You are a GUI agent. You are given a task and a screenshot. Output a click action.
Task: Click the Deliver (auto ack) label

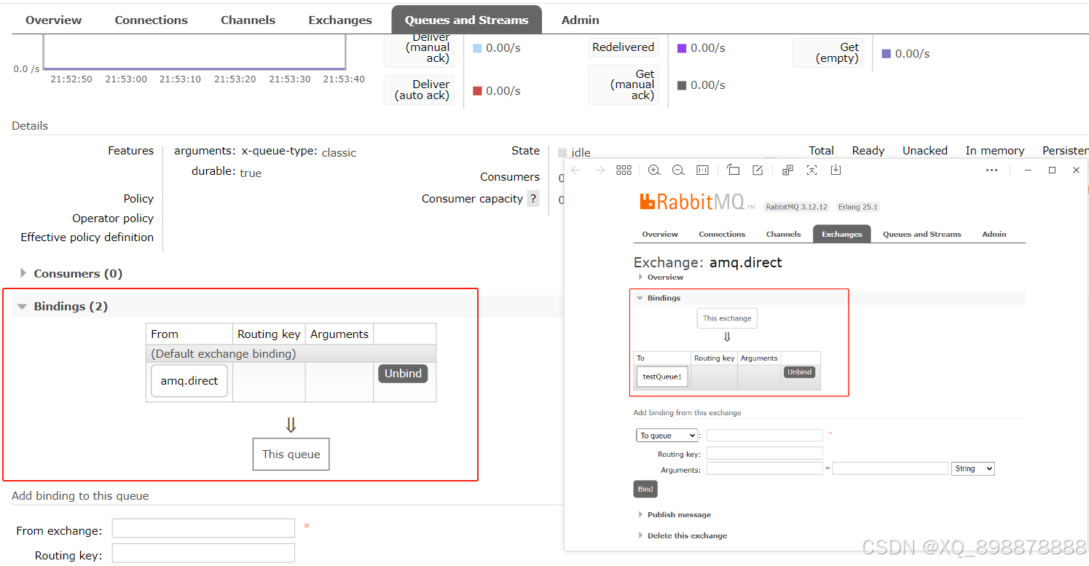pyautogui.click(x=420, y=90)
